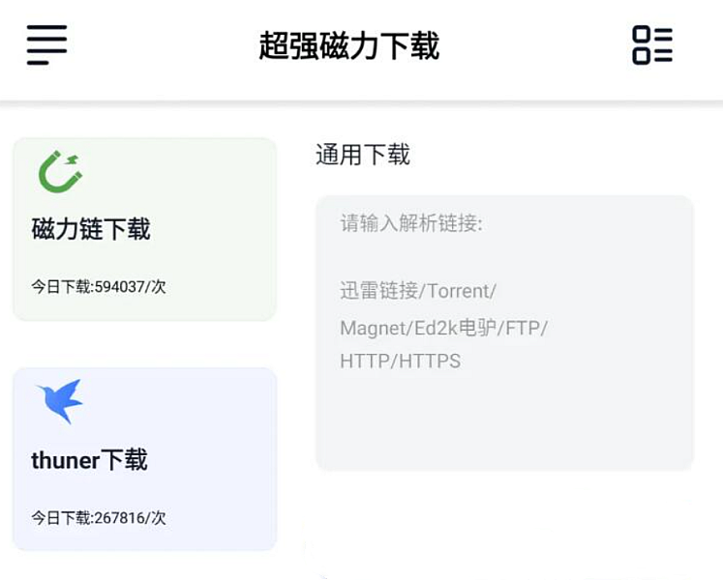Click the green magnet icon
The width and height of the screenshot is (723, 580).
coord(60,172)
